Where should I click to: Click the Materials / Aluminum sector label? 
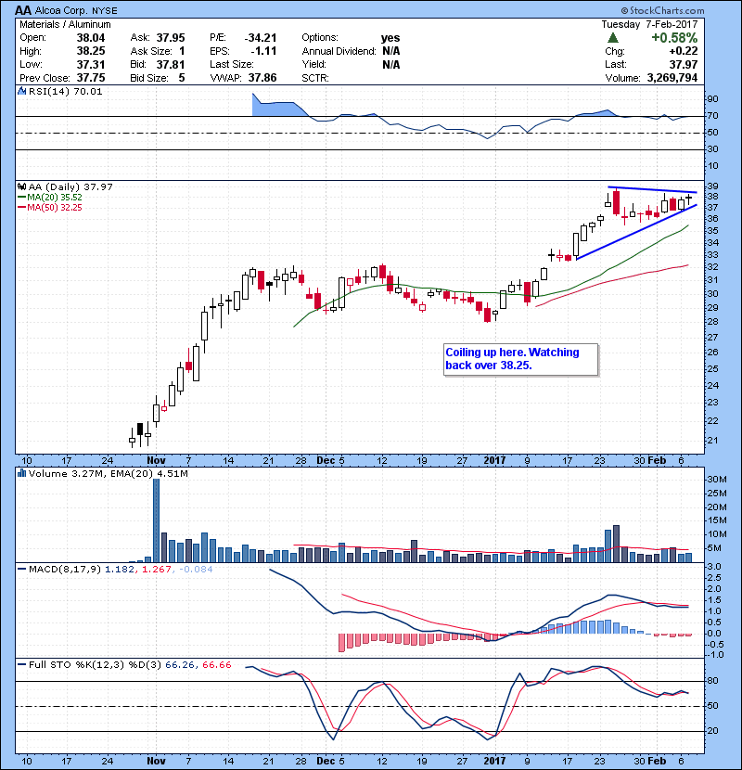pos(65,24)
